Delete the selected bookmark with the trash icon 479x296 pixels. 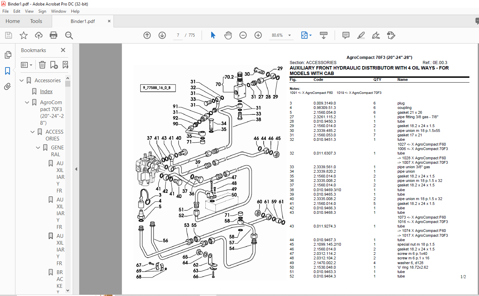[x=42, y=65]
